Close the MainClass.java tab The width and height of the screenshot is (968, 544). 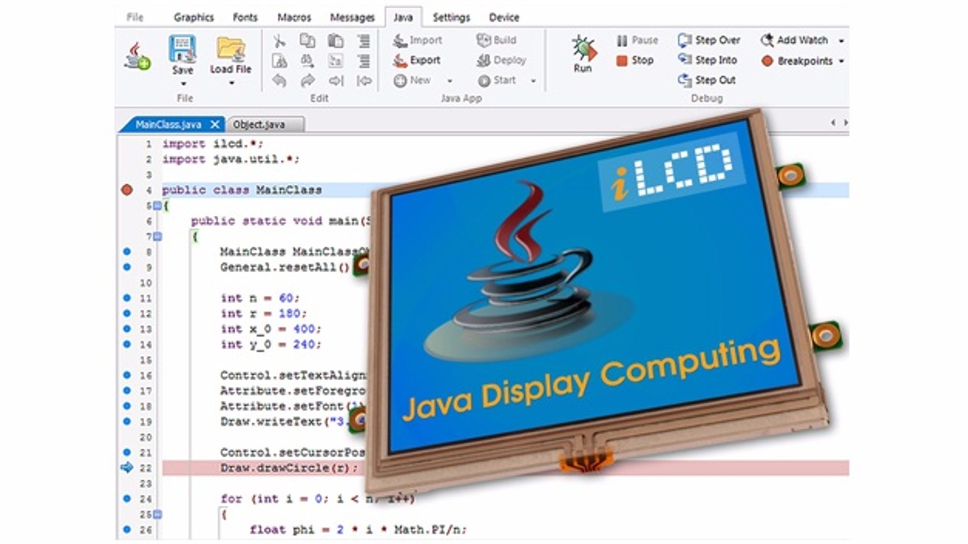215,125
